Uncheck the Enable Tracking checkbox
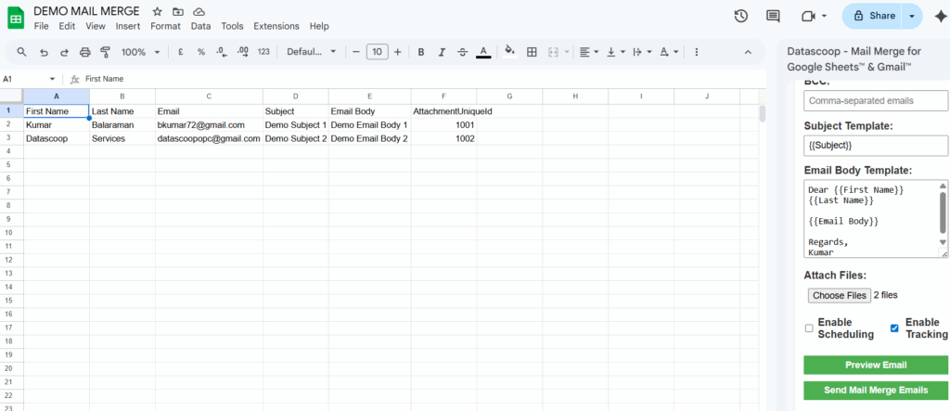The width and height of the screenshot is (950, 411). 894,328
